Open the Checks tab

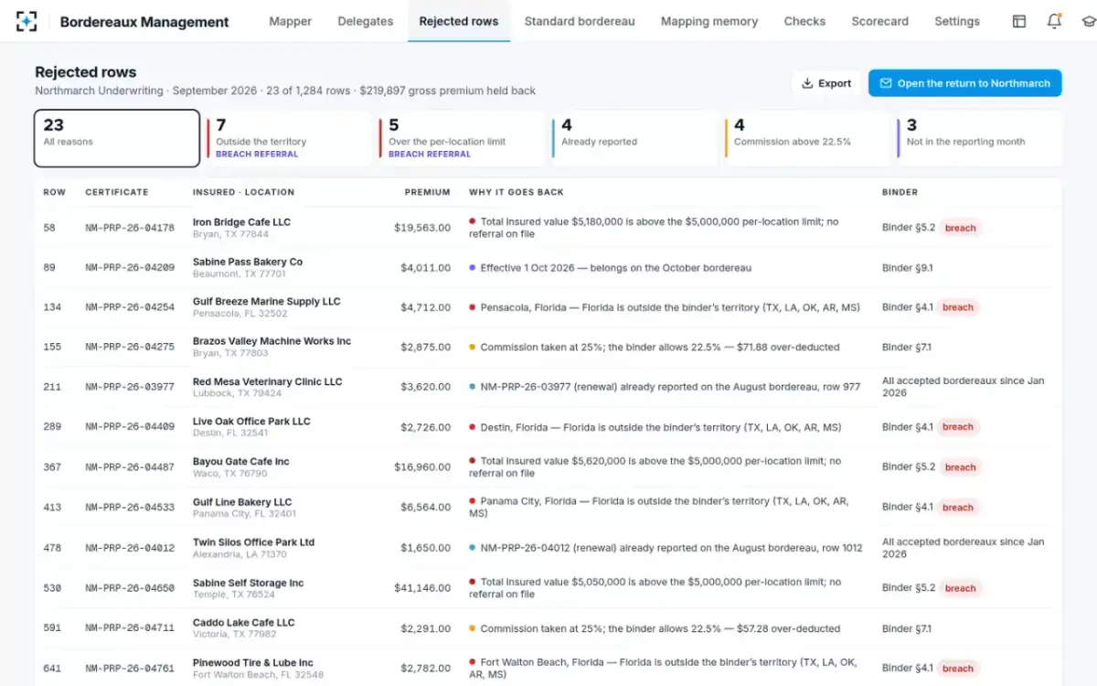point(804,21)
